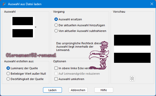Choose Der aktuellen Auswahl hinzufügen
Image resolution: width=156 pixels, height=96 pixels.
click(x=80, y=25)
